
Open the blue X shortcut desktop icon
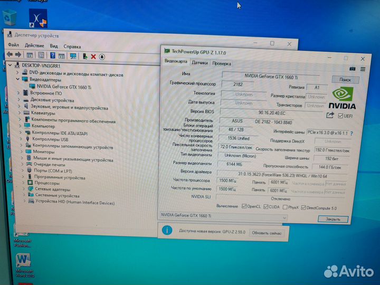click(38, 18)
